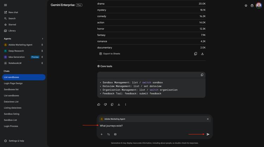Start a New chat
The image size is (264, 147).
[13, 12]
